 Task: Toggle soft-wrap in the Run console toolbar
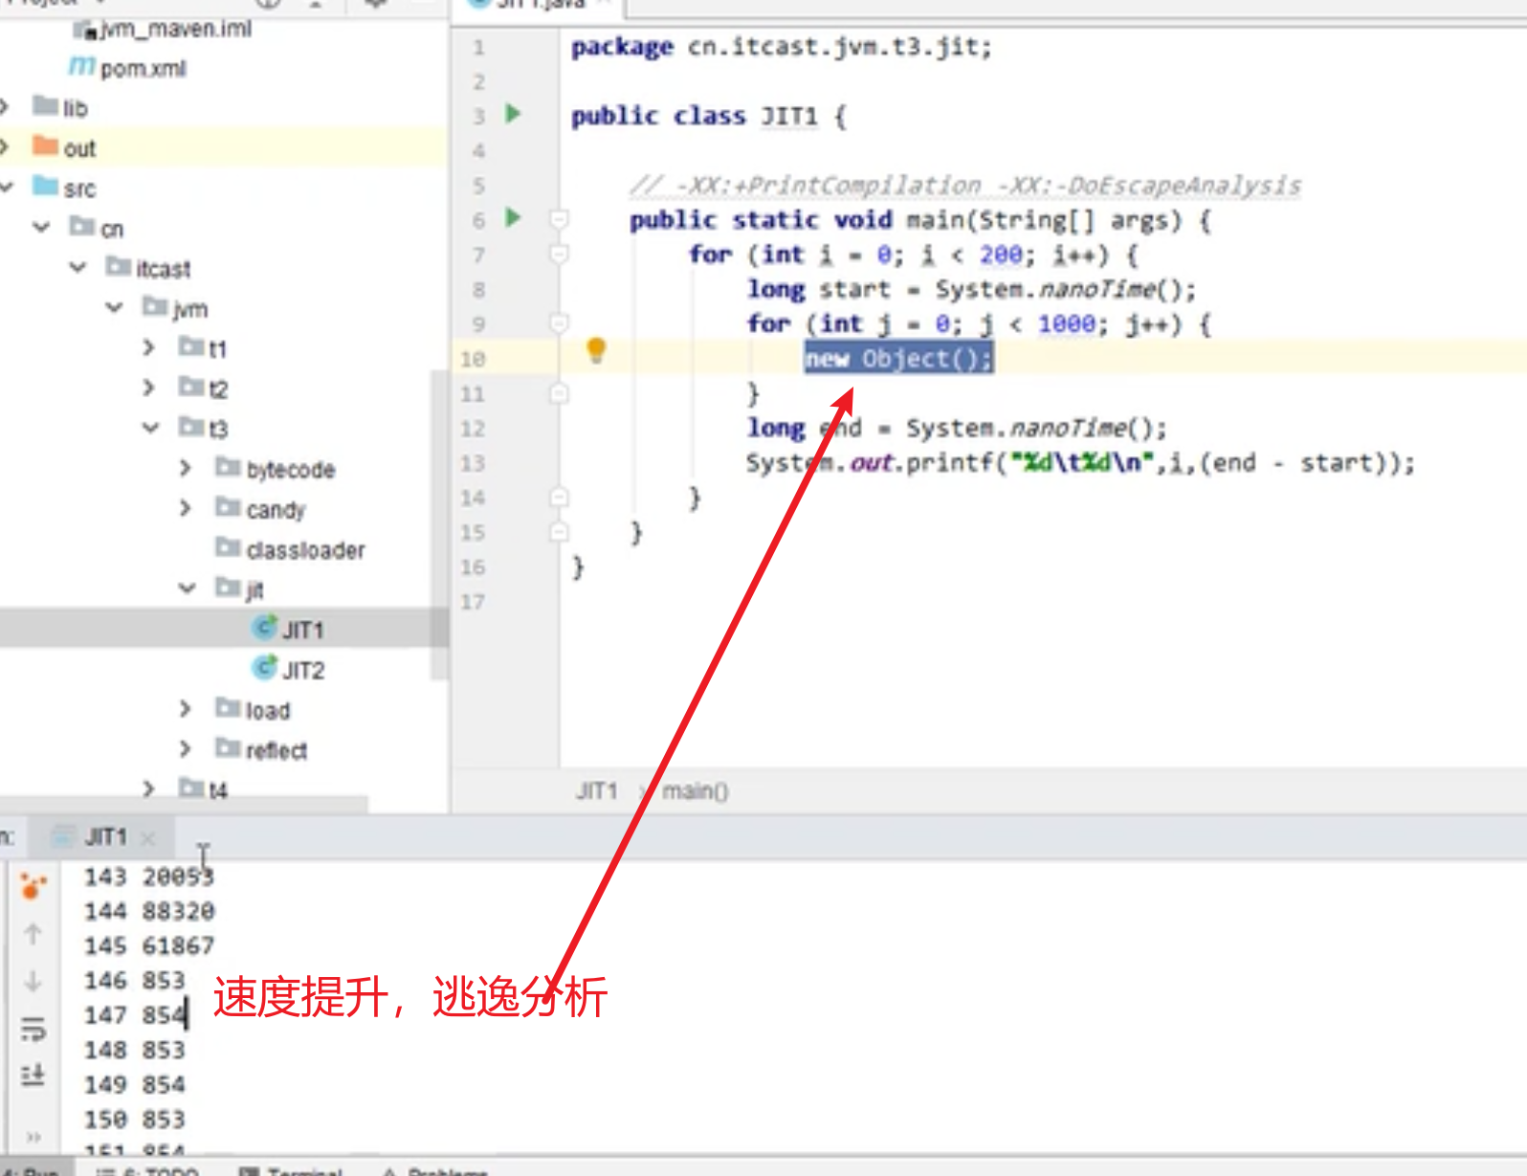pos(33,1029)
